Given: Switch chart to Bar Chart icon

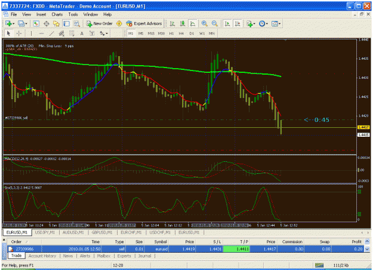Looking at the screenshot, I should (172, 23).
